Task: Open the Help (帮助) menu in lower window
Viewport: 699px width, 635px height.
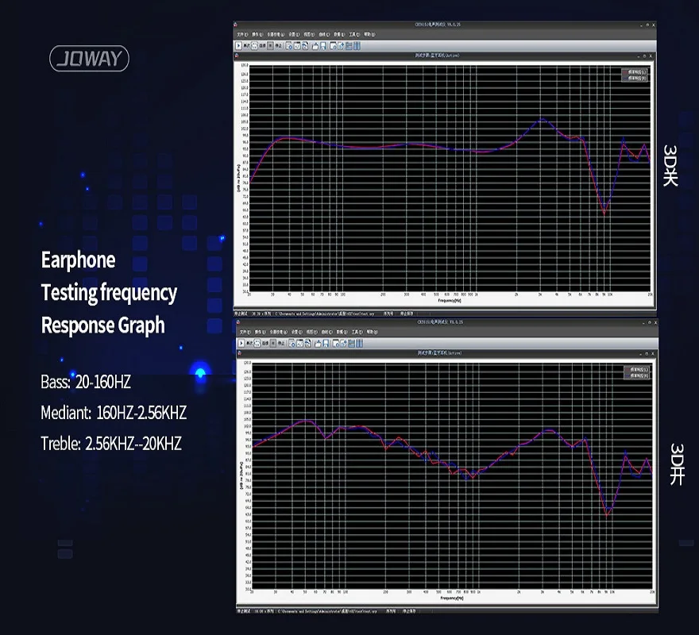Action: pyautogui.click(x=373, y=332)
